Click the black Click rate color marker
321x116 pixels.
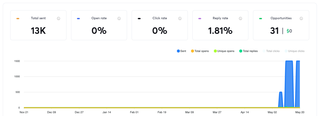[x=139, y=18]
